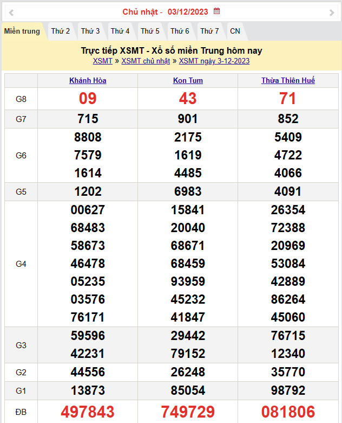Open the Khánh Hòa province link
Screen dimensions: 342x423
tap(88, 80)
